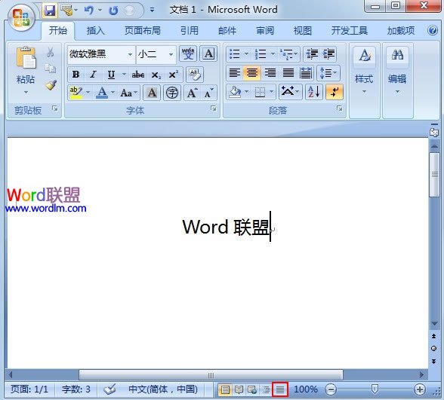Click the word count 字数: 3
The image size is (444, 400).
[76, 389]
